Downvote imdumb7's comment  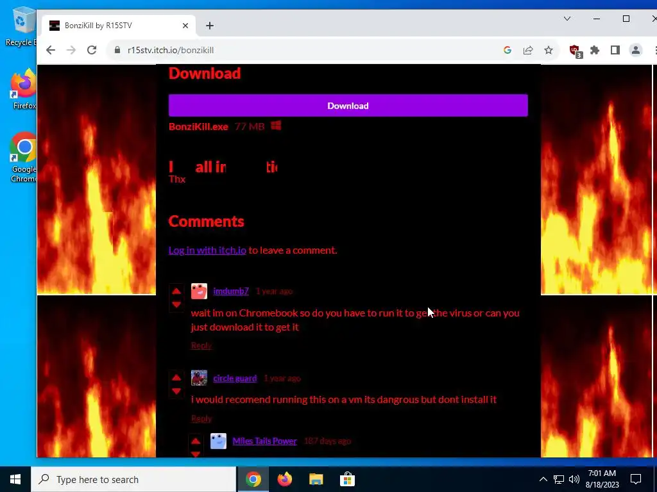tap(176, 304)
